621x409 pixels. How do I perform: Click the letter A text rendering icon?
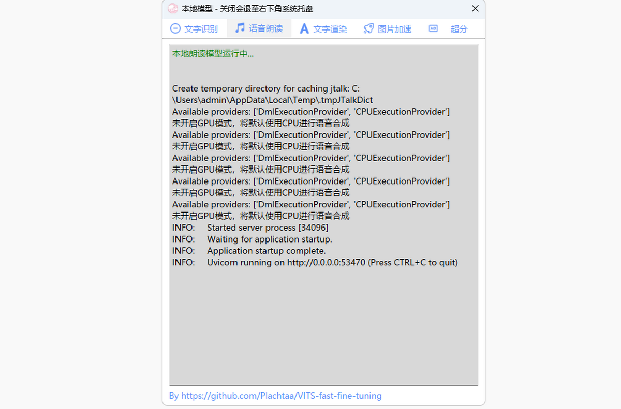(304, 29)
